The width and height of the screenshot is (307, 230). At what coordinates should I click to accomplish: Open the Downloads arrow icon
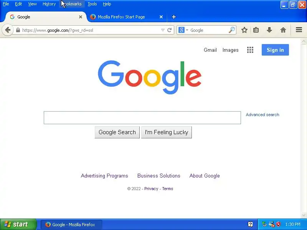pyautogui.click(x=269, y=30)
